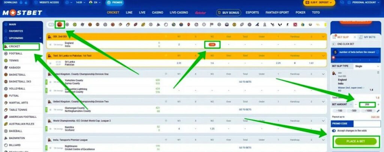Select Sri Lanka W1 odds 2.31
The width and height of the screenshot is (384, 152).
pyautogui.click(x=179, y=63)
